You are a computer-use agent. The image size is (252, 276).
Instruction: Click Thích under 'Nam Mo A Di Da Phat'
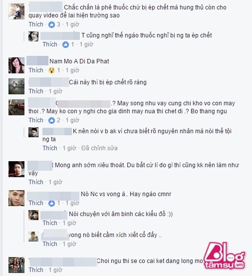pos(36,70)
